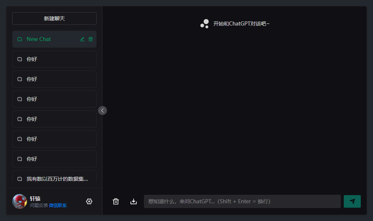Click the 新建聊天 button
The width and height of the screenshot is (373, 221).
[54, 18]
